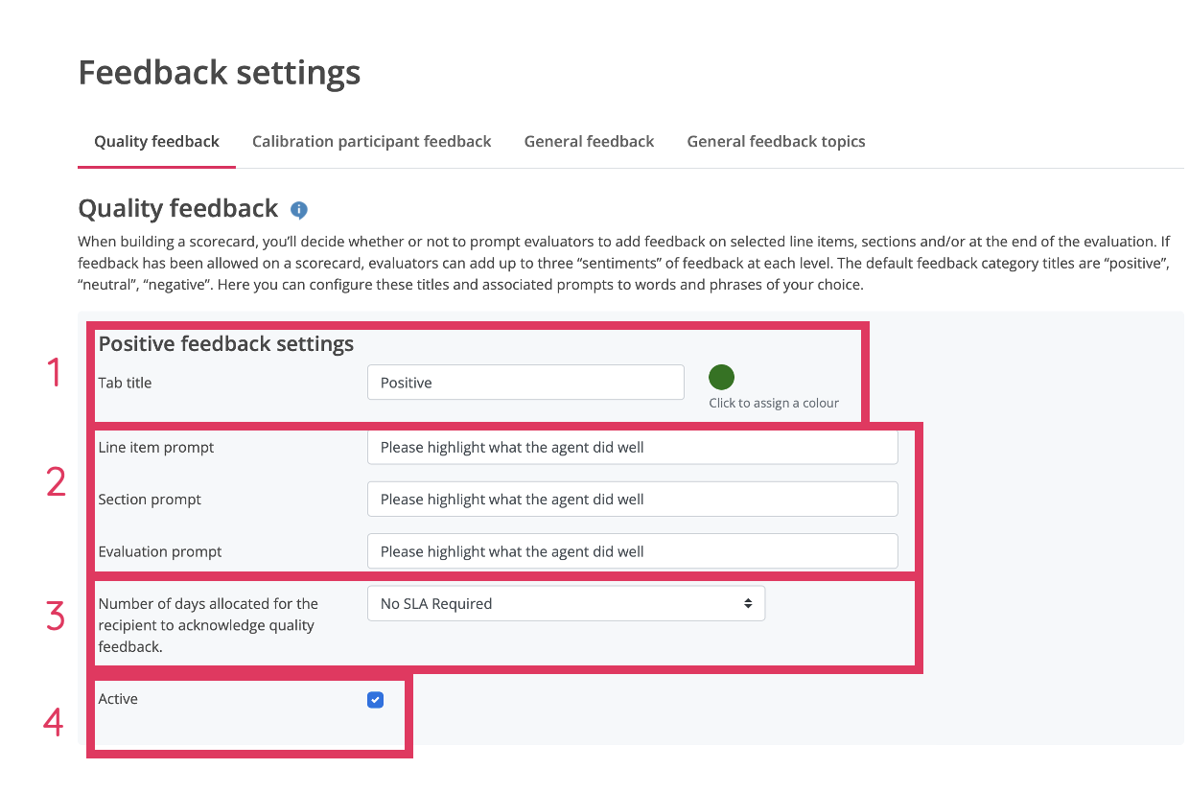Toggle the Active checkbox
Image resolution: width=1189 pixels, height=792 pixels.
(x=375, y=700)
